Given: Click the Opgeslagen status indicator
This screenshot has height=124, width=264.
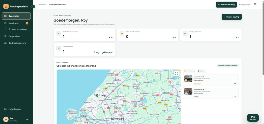Looking at the screenshot, I should [x=245, y=5].
